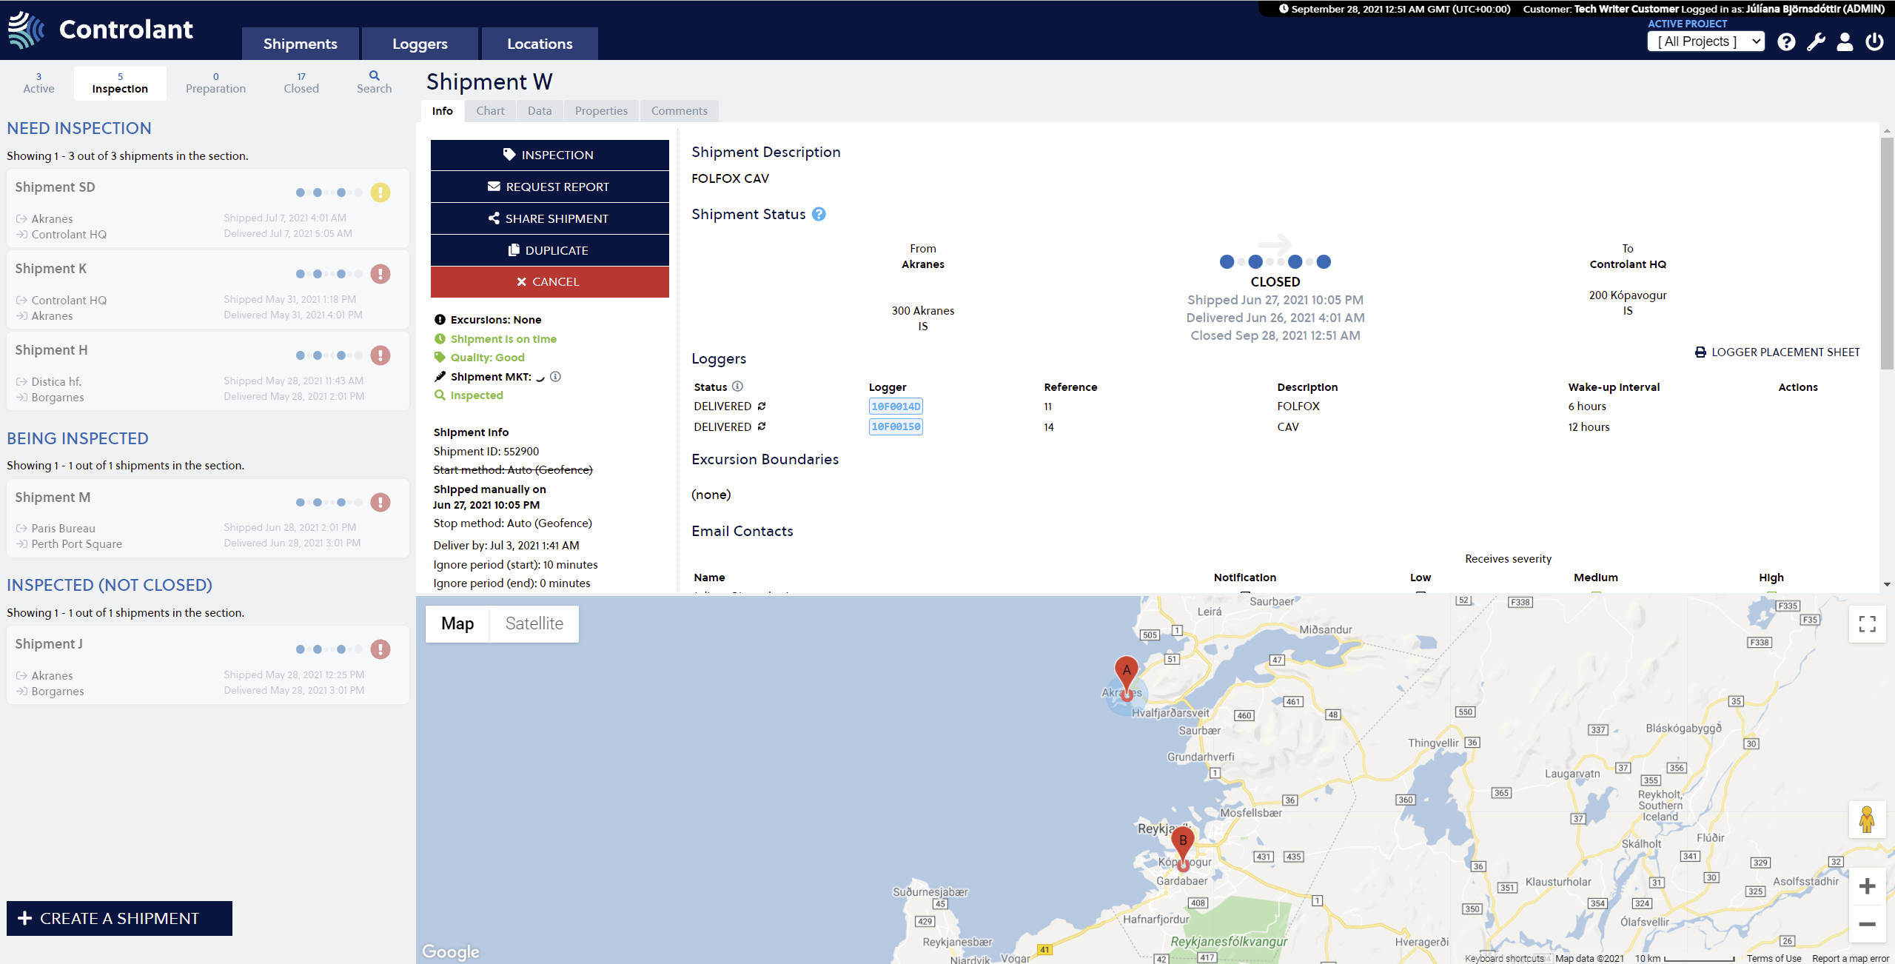Click the Street View pegman icon
Screen dimensions: 1895x964
1867,820
